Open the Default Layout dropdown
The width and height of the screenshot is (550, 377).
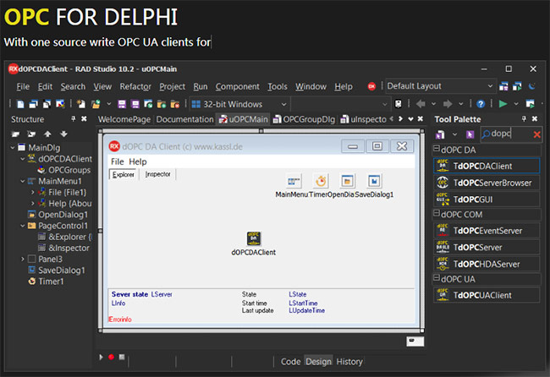click(490, 86)
